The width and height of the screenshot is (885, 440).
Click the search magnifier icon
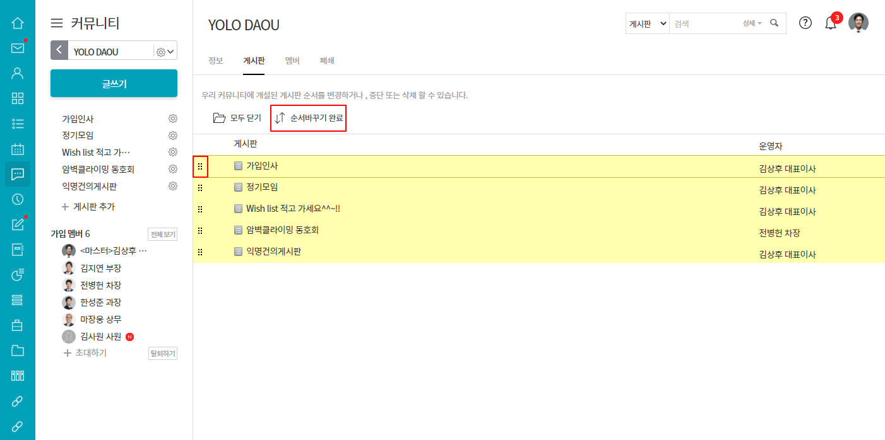point(775,23)
